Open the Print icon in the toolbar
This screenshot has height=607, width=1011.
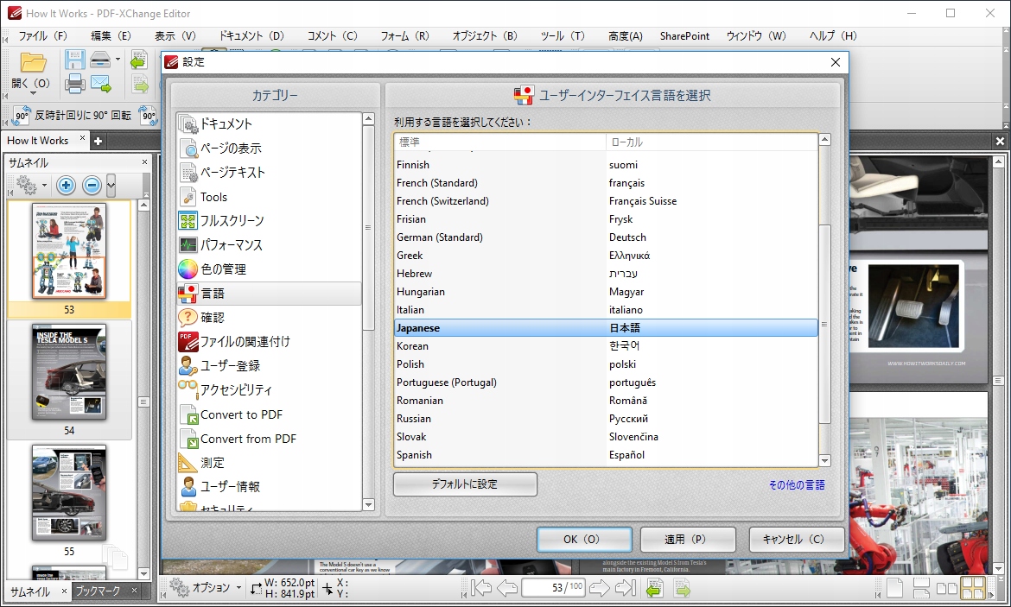click(75, 83)
